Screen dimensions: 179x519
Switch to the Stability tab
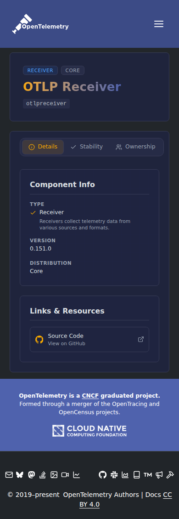(x=87, y=147)
